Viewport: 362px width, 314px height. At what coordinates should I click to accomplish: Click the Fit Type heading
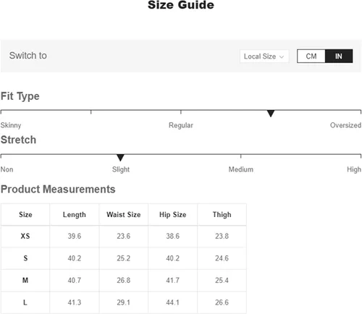click(20, 96)
